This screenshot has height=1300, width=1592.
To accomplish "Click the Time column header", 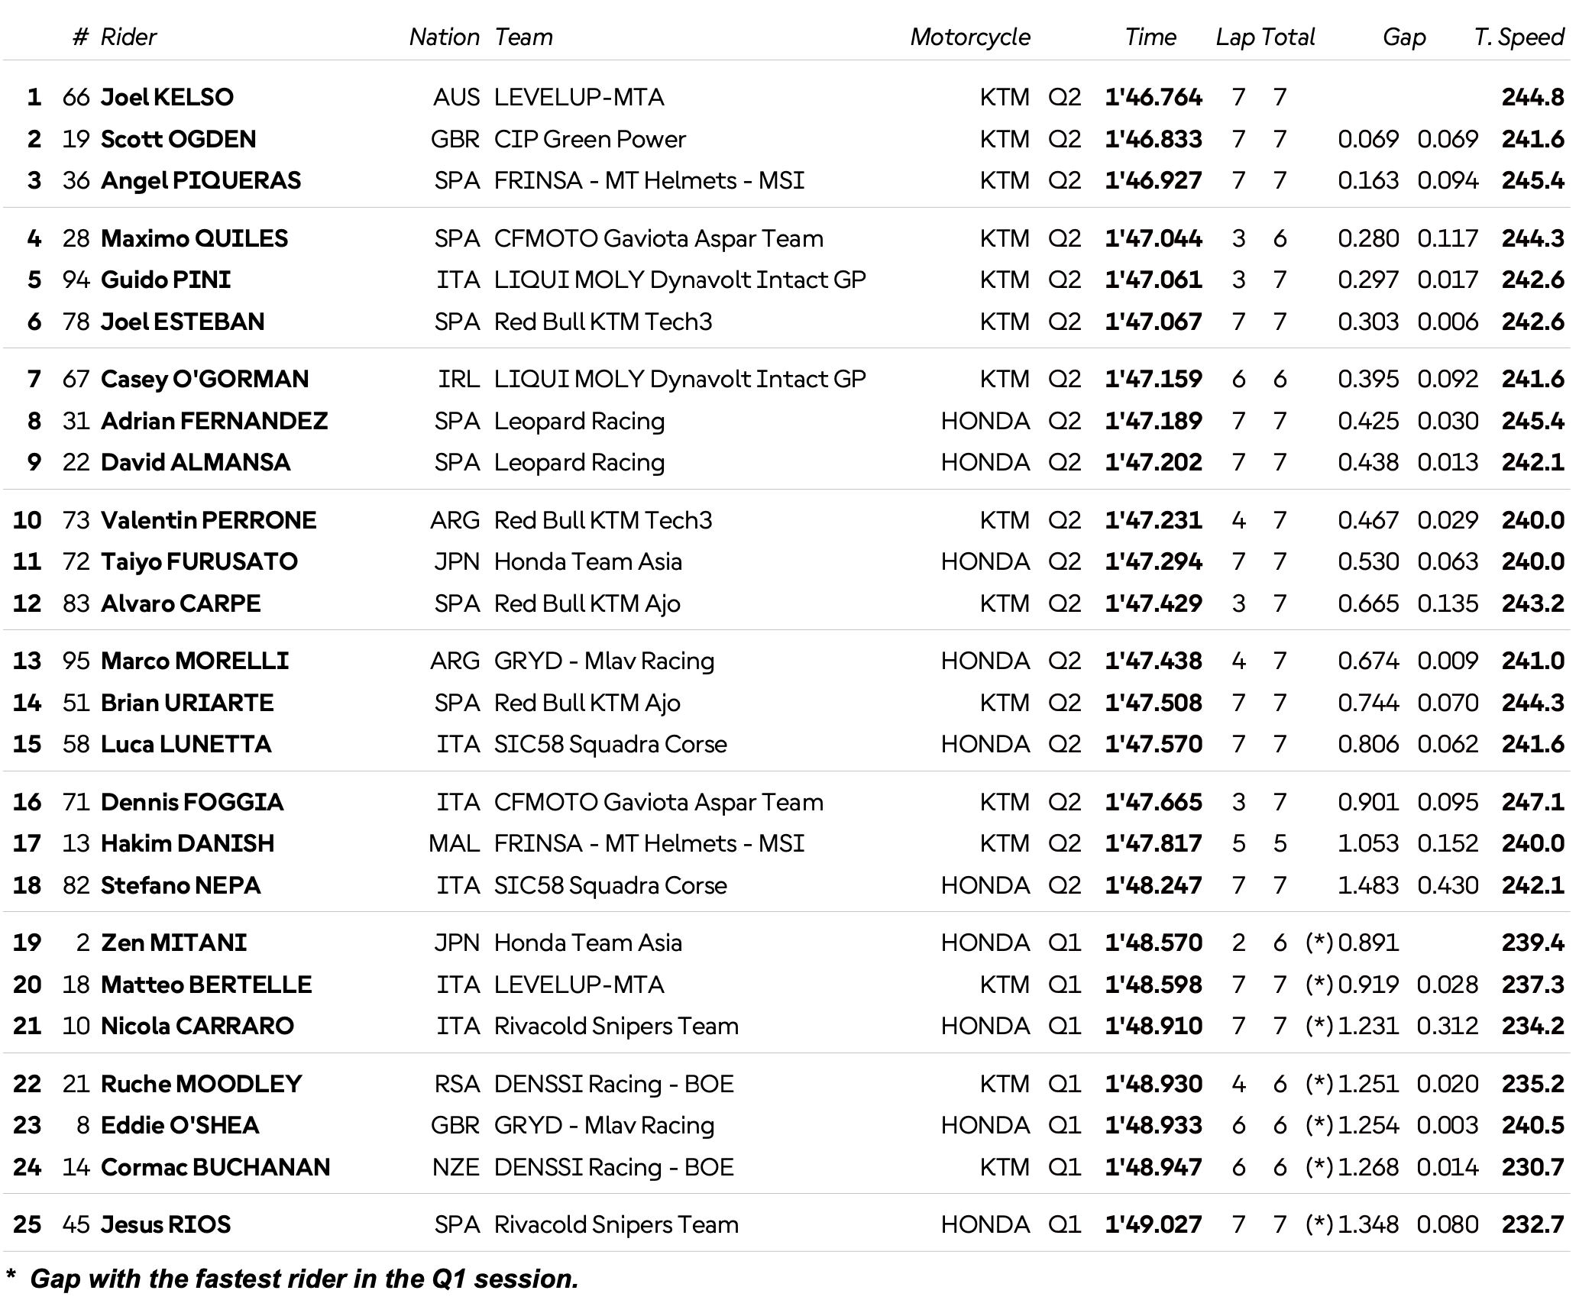I will pyautogui.click(x=1150, y=37).
